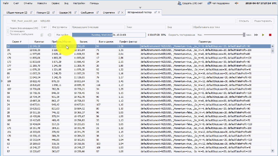Fast-forward the test with double arrows
Viewport: 278px width, 156px height.
pyautogui.click(x=256, y=35)
